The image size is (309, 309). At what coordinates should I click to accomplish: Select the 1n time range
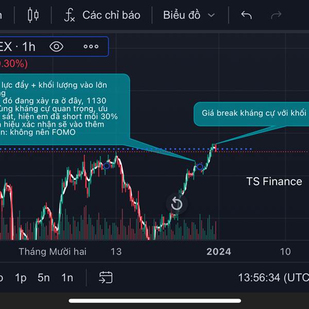(67, 278)
